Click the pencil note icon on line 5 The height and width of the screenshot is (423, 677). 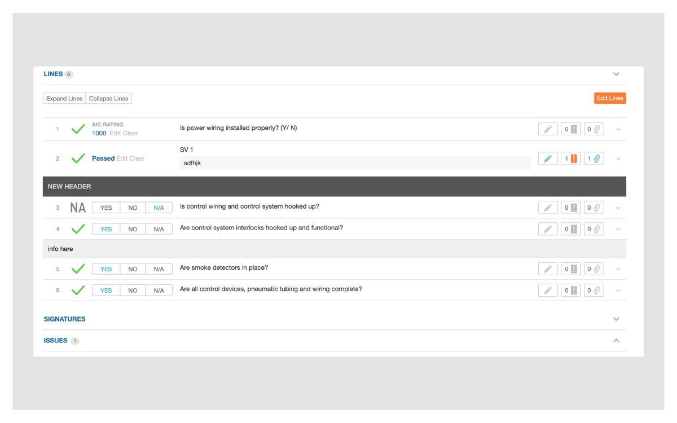(x=548, y=269)
